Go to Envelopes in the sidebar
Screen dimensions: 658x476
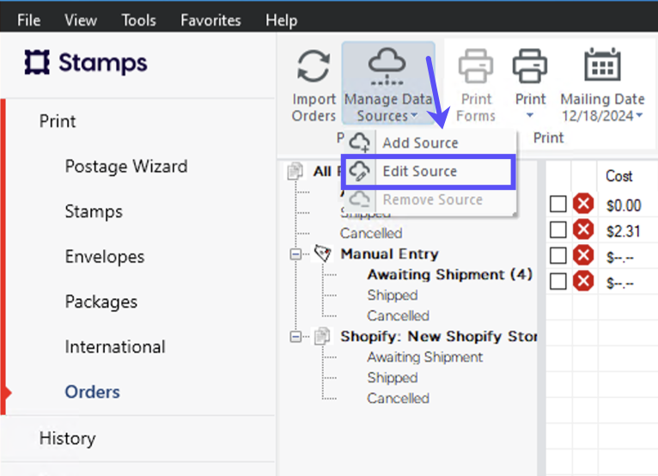tap(105, 256)
